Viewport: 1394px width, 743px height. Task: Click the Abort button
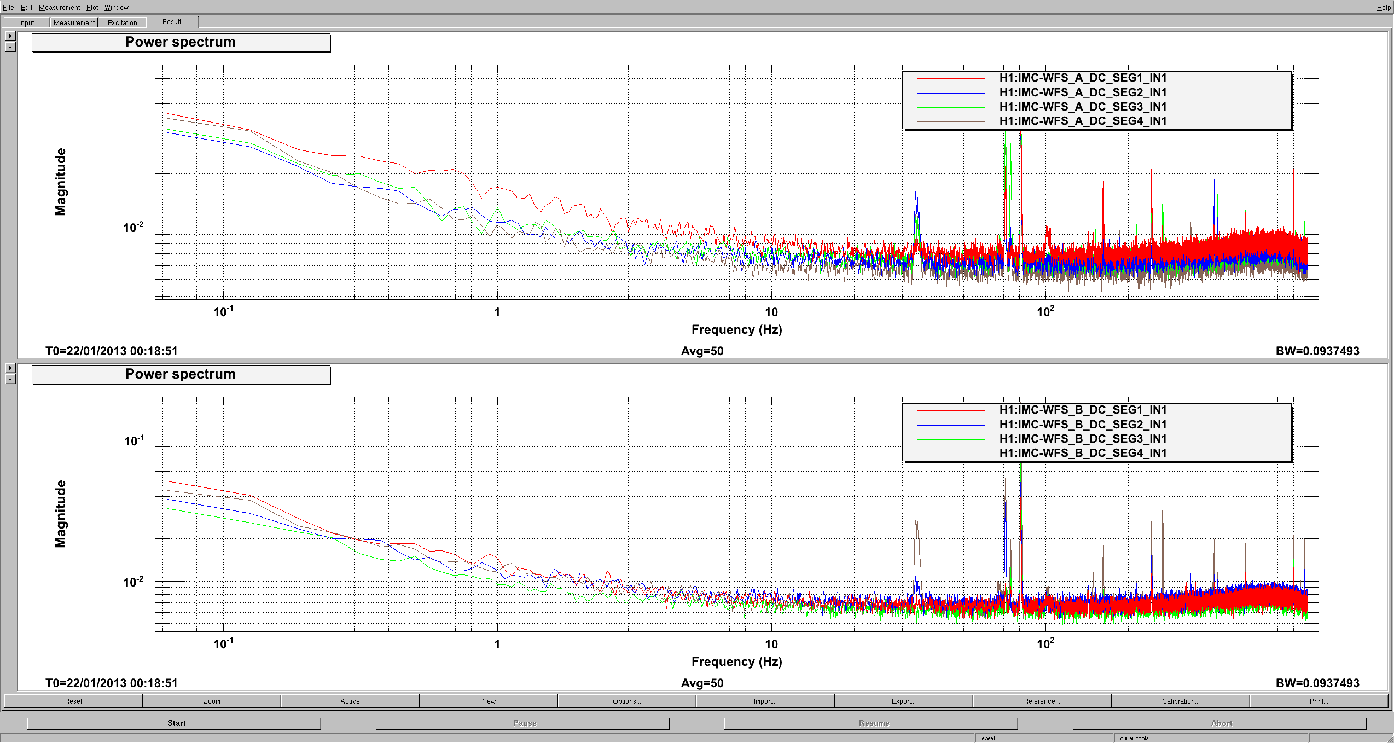(x=1219, y=723)
